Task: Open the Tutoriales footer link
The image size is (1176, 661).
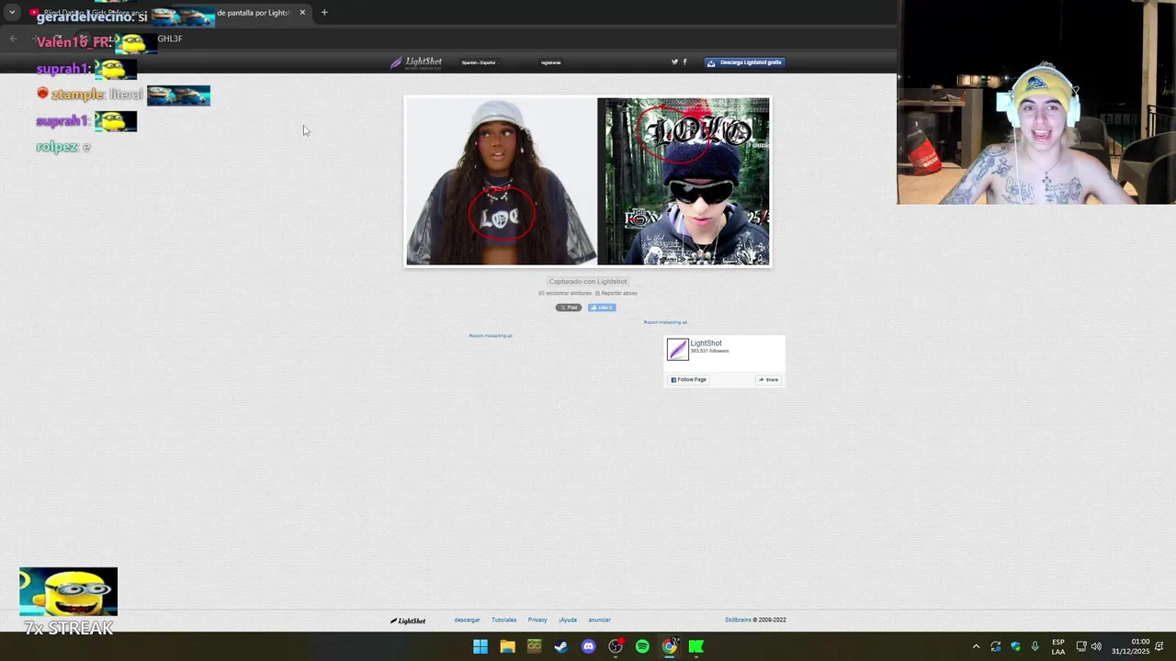Action: coord(503,620)
